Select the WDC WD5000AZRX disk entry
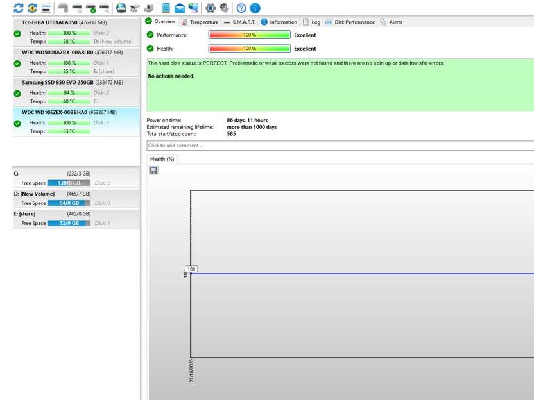 (72, 53)
